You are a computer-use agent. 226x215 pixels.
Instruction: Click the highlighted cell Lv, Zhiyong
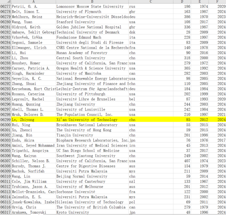click(x=33, y=120)
